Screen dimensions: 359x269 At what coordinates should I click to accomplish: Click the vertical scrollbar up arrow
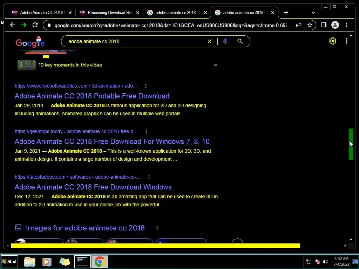[x=351, y=35]
